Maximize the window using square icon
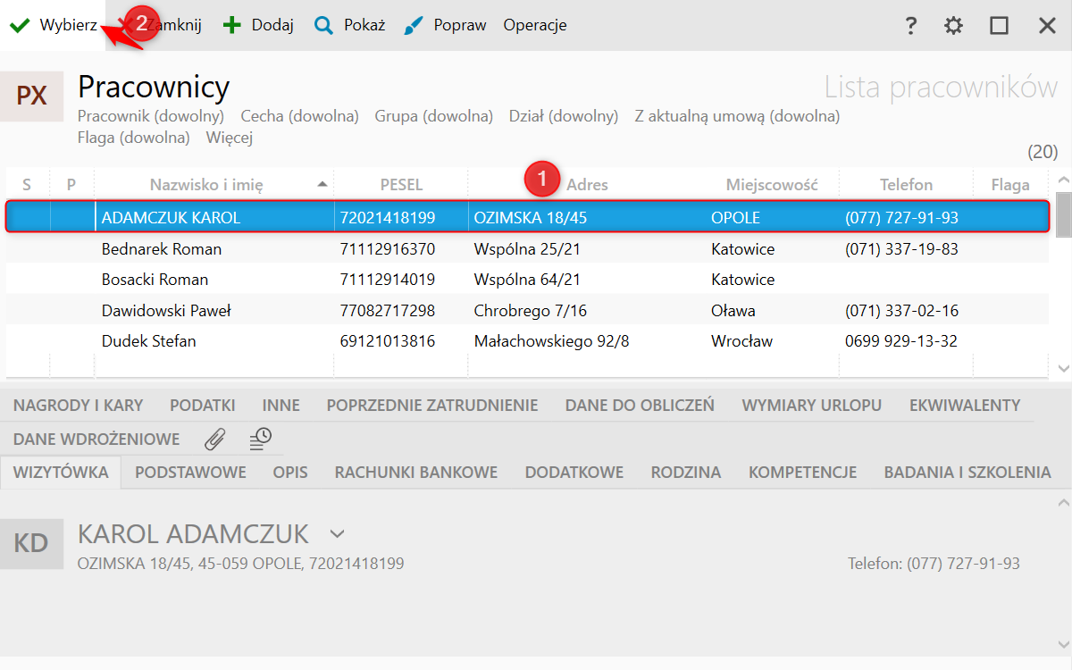 1000,26
